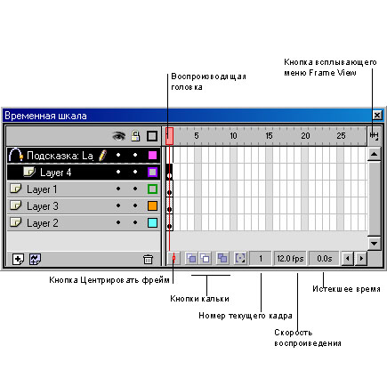Click the Add Layer button
This screenshot has height=378, width=387.
[x=18, y=259]
